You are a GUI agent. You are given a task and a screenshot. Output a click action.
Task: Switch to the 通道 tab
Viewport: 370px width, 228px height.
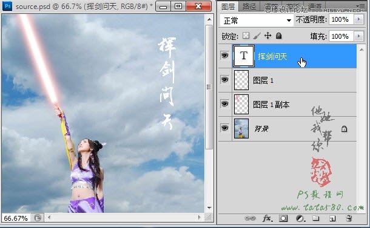pos(315,7)
